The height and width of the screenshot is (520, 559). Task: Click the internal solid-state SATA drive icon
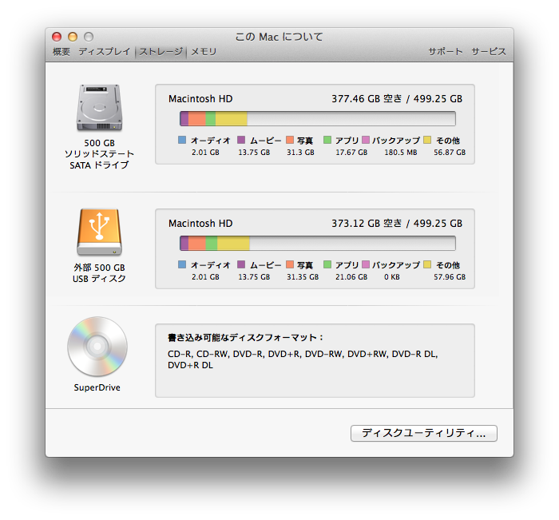(x=99, y=108)
